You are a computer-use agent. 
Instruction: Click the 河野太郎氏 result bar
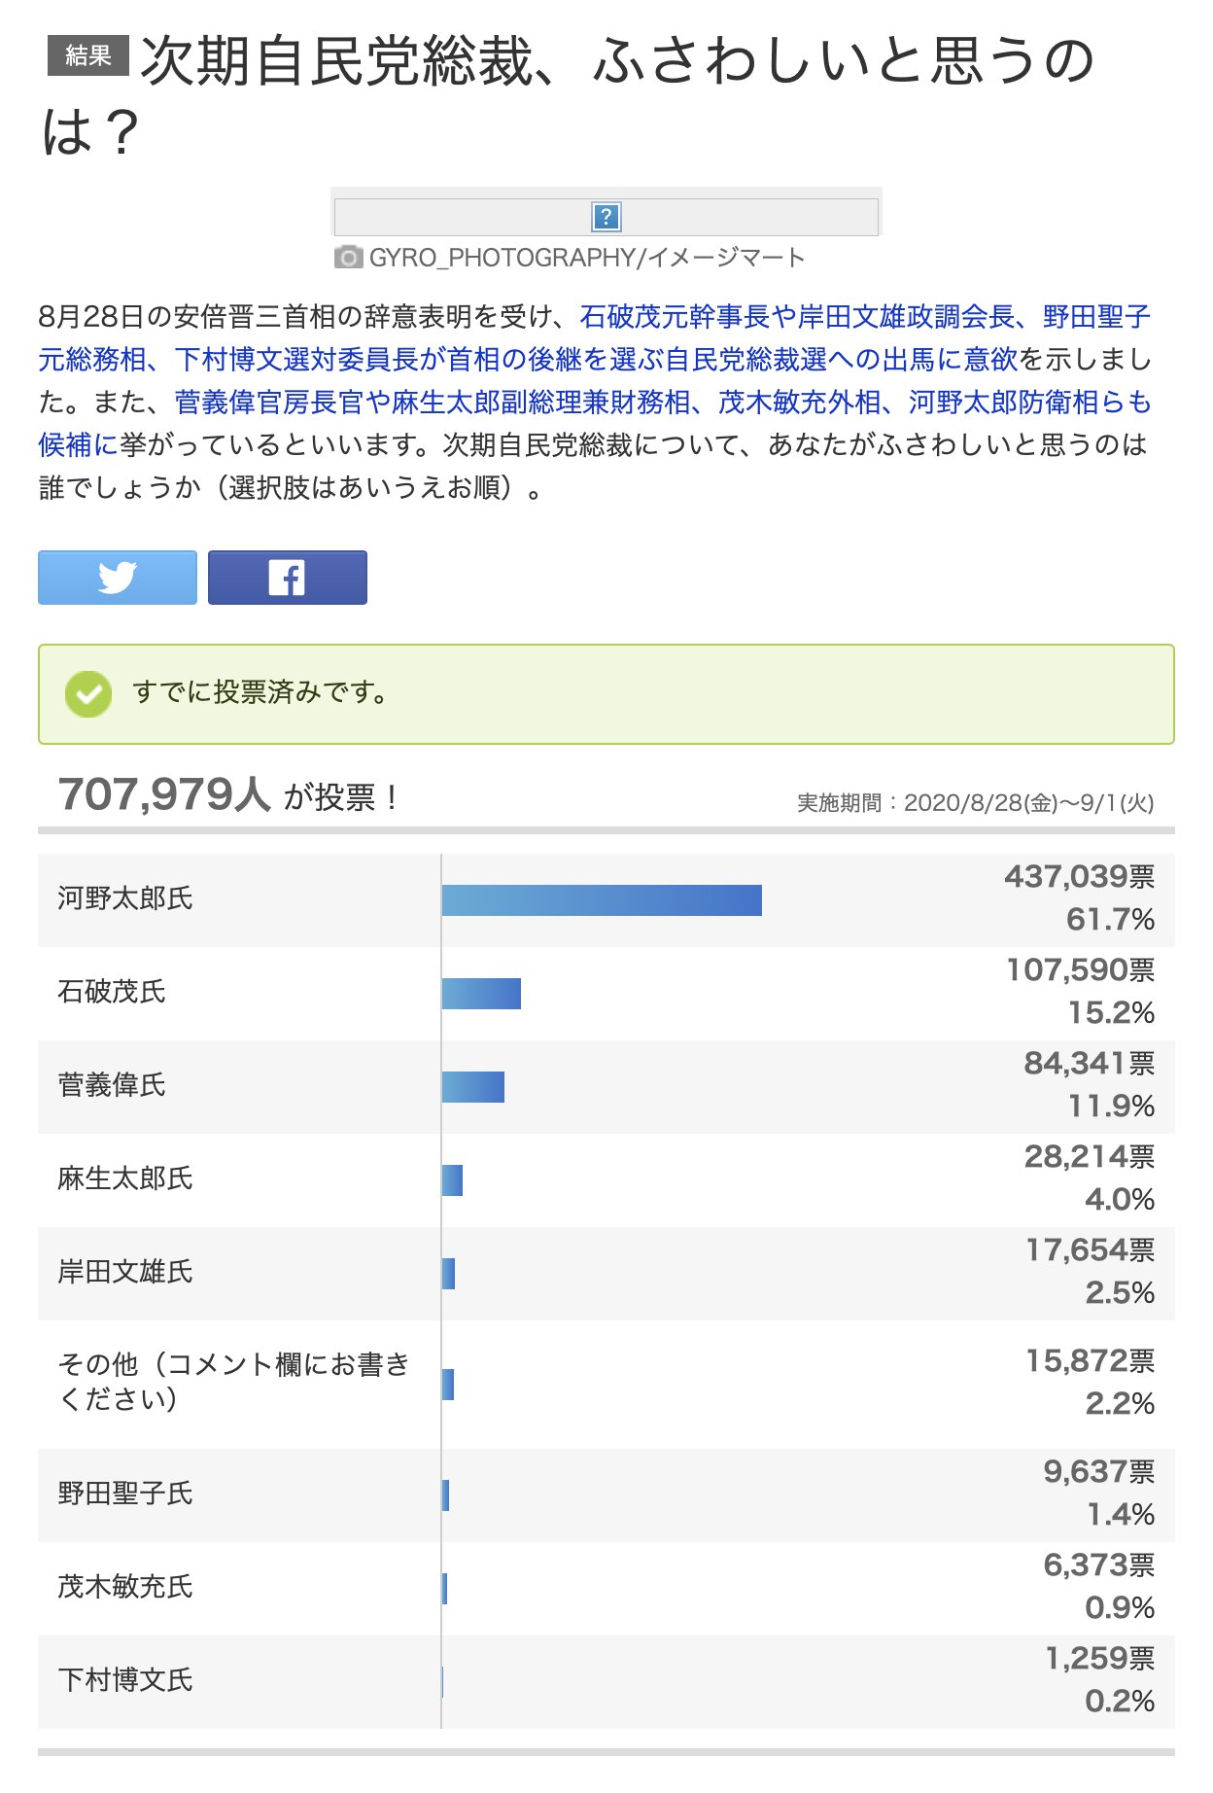coord(602,900)
